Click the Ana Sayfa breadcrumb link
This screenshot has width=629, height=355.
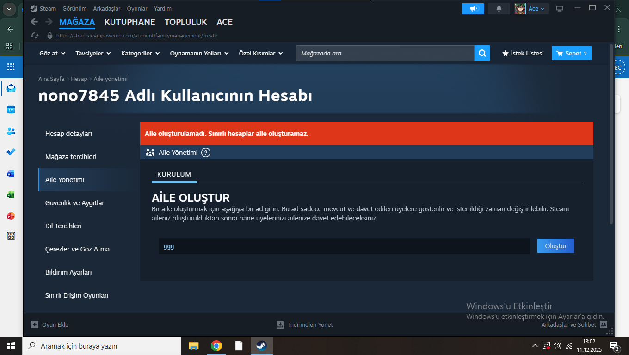click(x=51, y=79)
